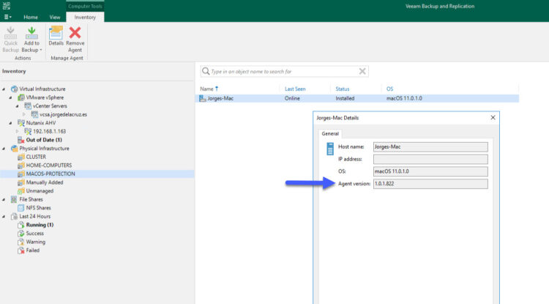Select the MACOS-PROTECTION group

coord(51,174)
